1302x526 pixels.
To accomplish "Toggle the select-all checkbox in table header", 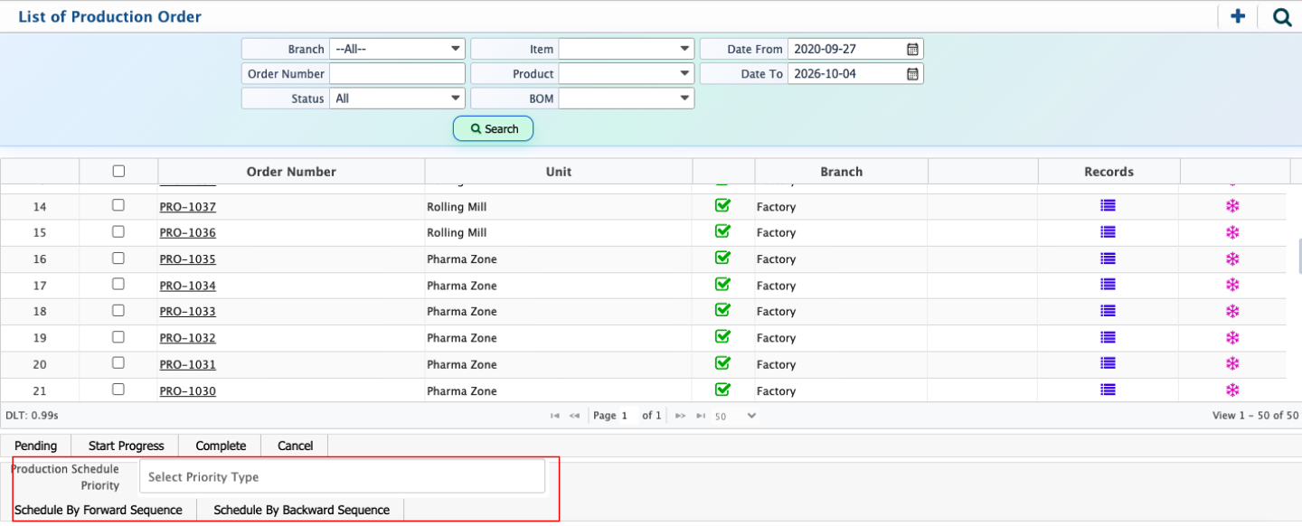I will point(118,171).
